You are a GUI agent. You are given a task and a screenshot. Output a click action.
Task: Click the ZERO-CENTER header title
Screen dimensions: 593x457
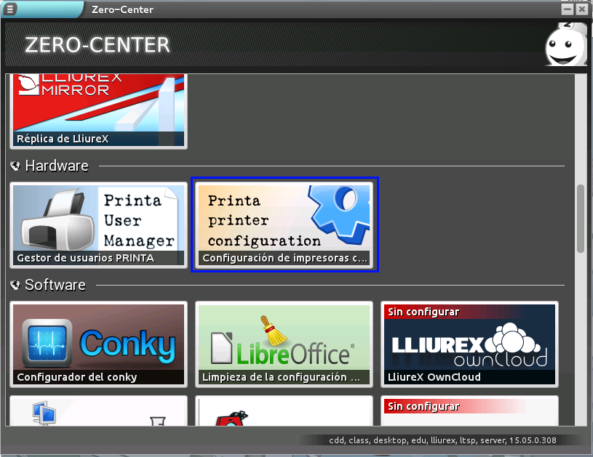(x=97, y=45)
